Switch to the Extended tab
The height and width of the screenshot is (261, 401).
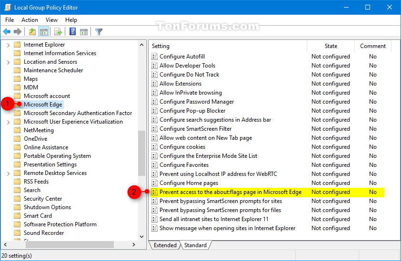(x=165, y=245)
